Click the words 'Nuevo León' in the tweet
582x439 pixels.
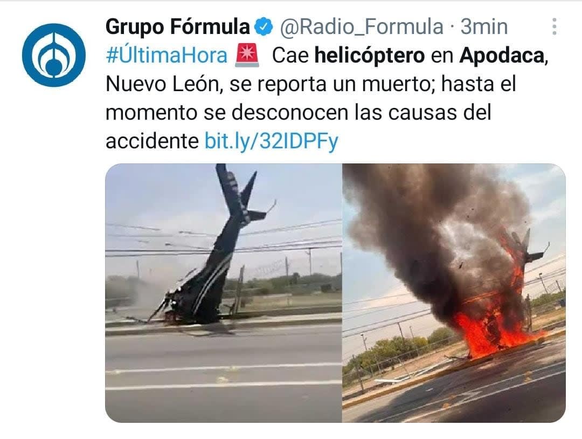pyautogui.click(x=164, y=84)
